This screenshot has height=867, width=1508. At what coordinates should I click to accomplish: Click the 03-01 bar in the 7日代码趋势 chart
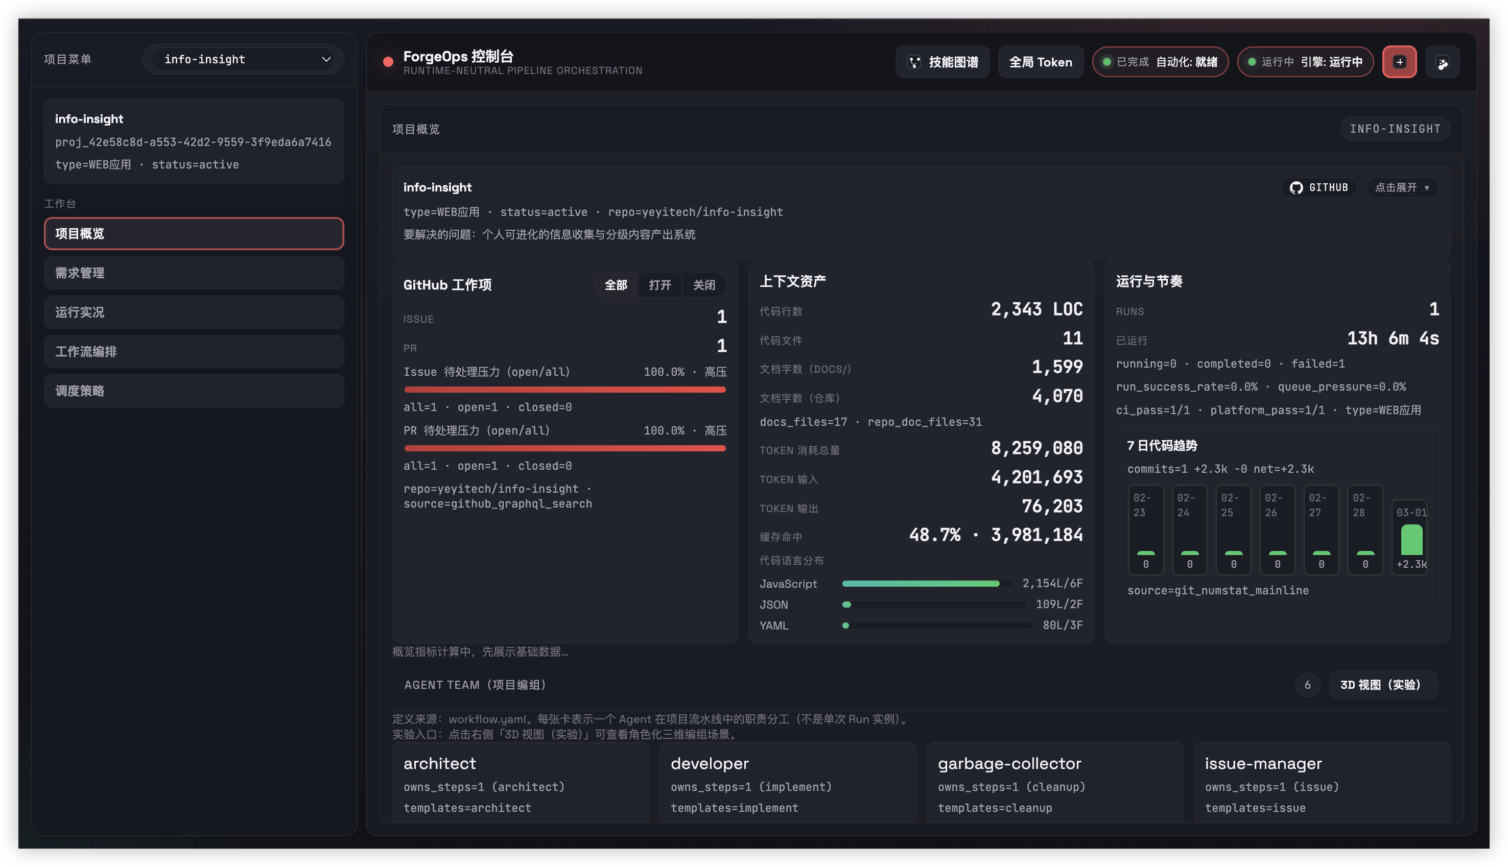coord(1410,537)
